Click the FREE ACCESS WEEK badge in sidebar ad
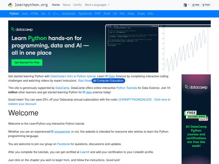 tap(196, 116)
